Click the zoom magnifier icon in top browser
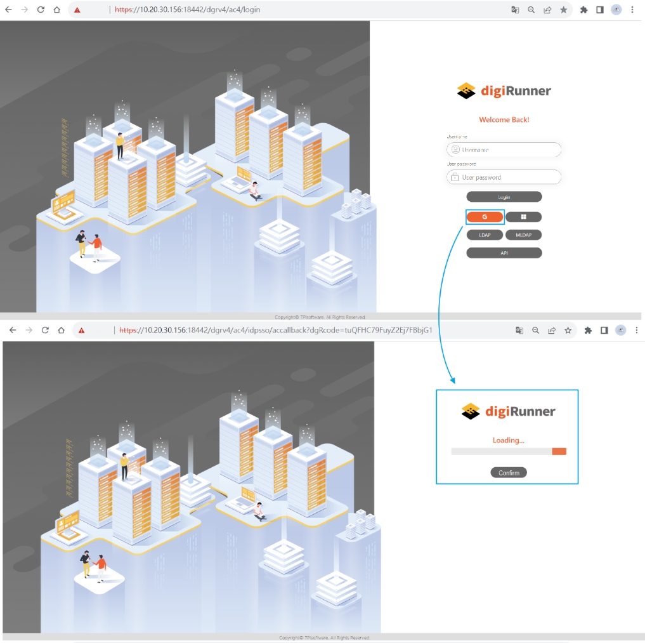This screenshot has width=645, height=643. (531, 10)
